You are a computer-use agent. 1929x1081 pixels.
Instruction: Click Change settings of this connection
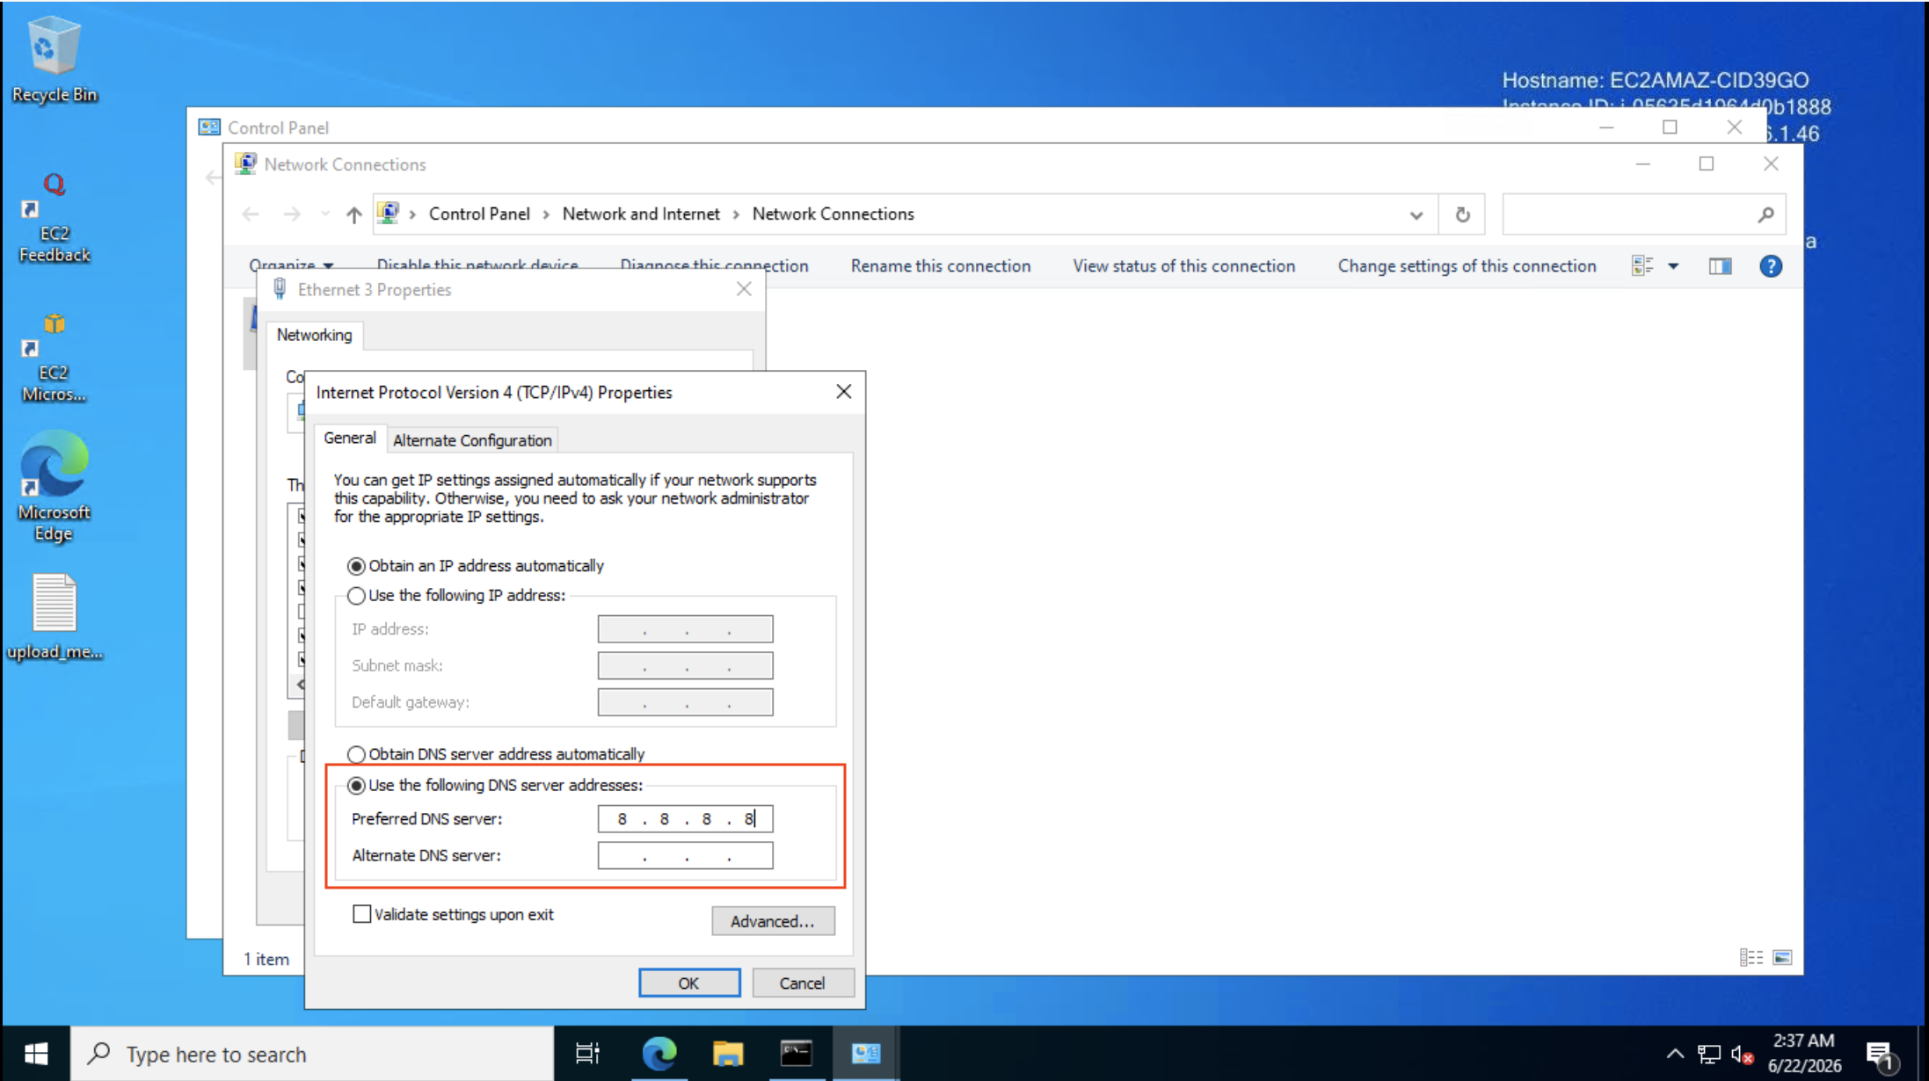1467,266
